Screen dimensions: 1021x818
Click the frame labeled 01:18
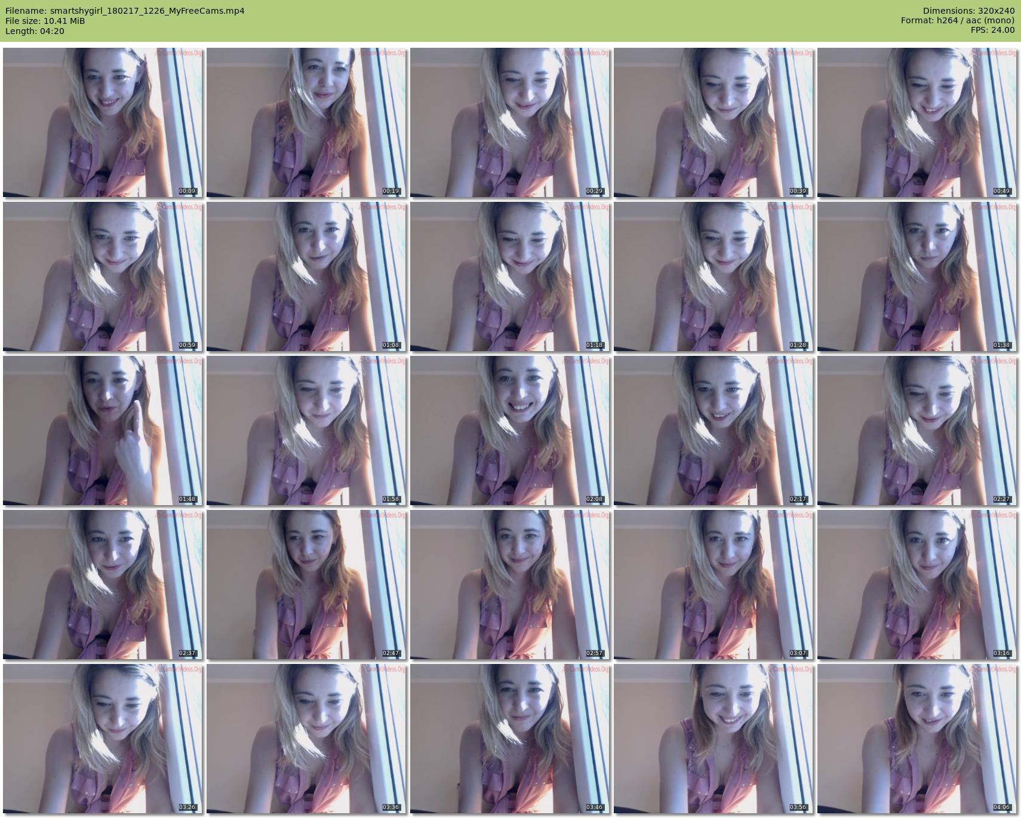click(510, 276)
